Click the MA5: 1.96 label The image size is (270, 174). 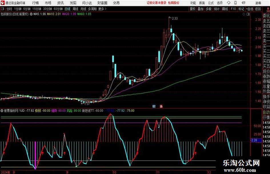pos(40,14)
